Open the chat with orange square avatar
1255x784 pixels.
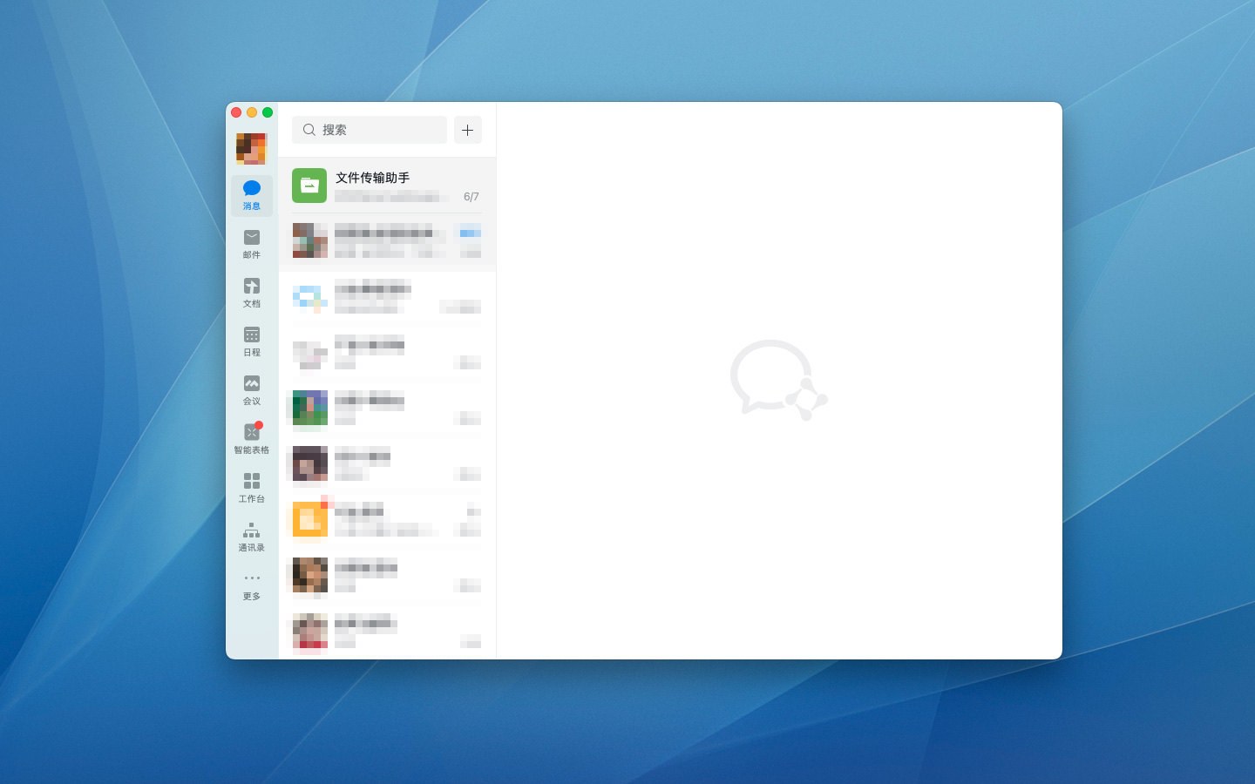click(x=387, y=520)
